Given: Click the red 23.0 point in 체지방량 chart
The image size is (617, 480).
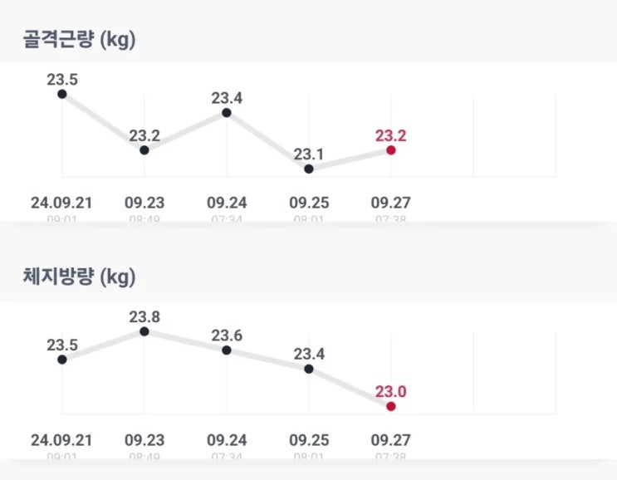Looking at the screenshot, I should 391,406.
